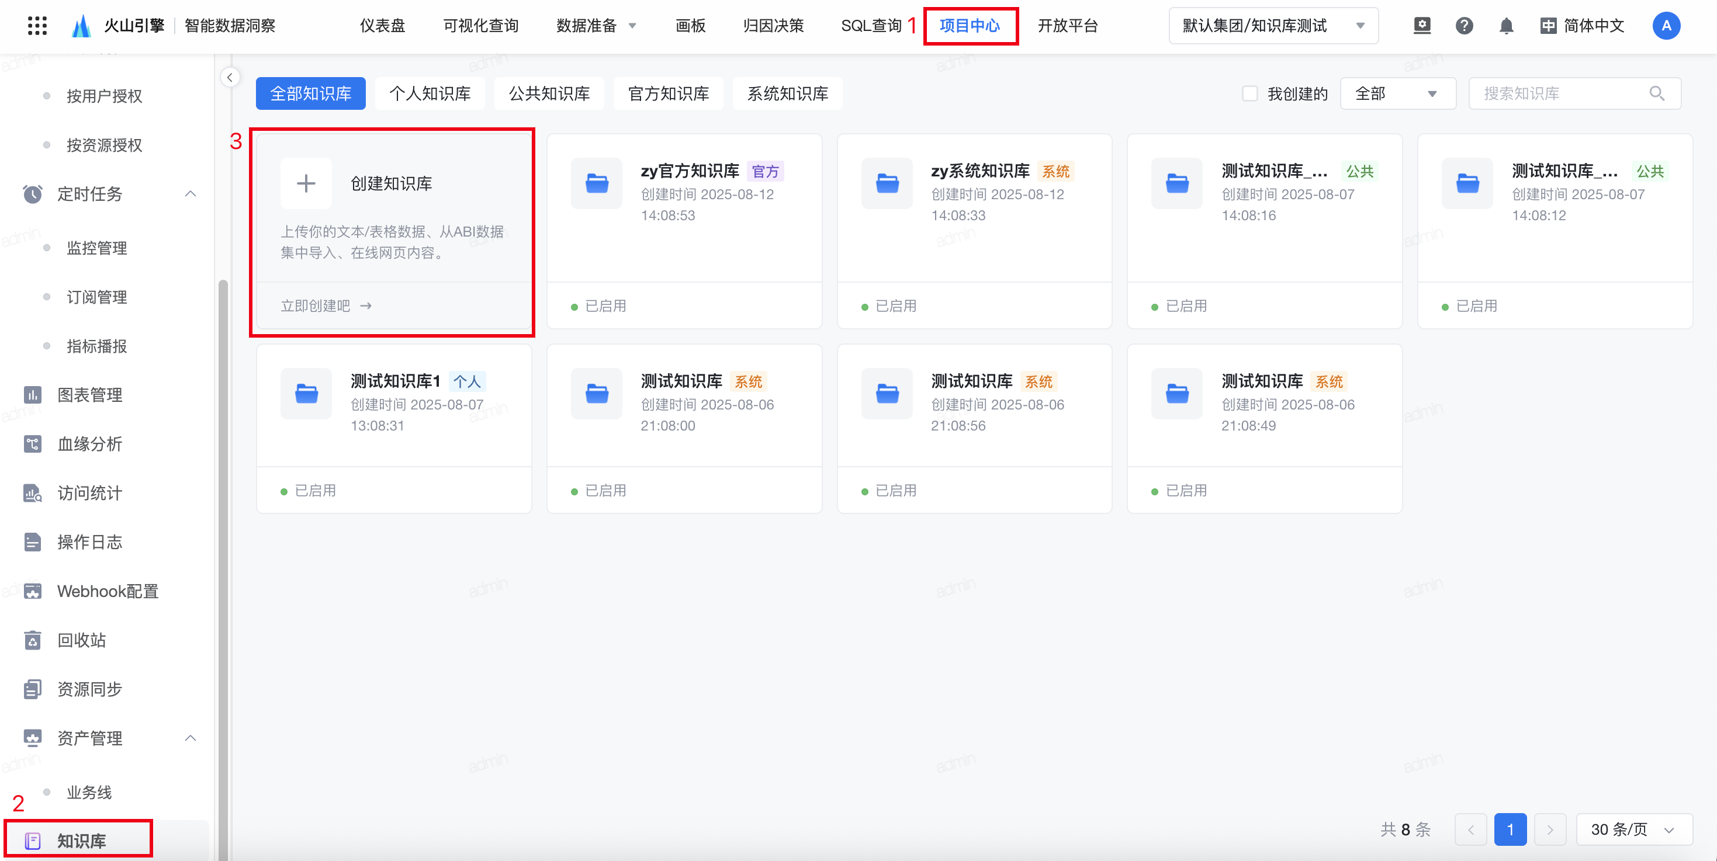Open 回收站 recycle bin in sidebar
This screenshot has width=1717, height=861.
tap(81, 640)
